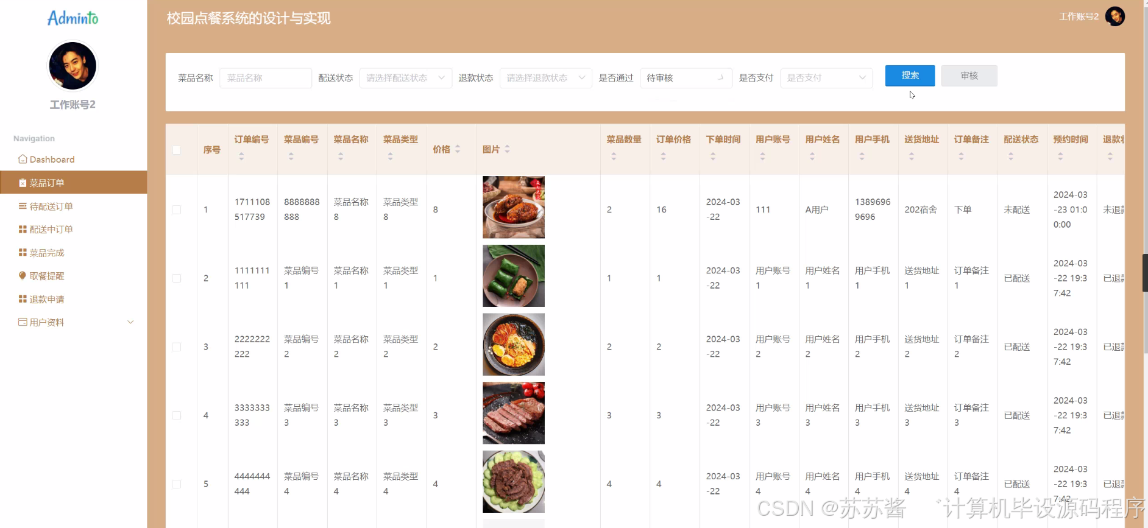Toggle the select-all header checkbox

pyautogui.click(x=177, y=150)
